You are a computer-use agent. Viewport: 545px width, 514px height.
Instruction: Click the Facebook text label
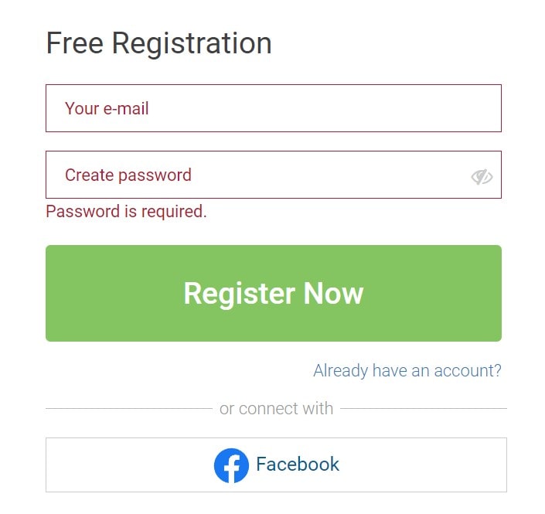coord(298,465)
